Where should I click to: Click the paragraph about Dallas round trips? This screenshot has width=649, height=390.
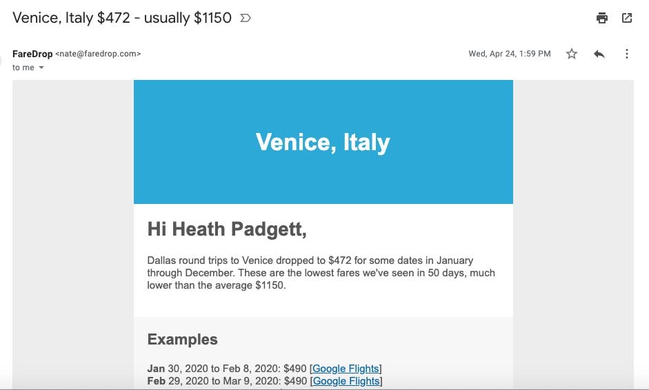321,273
